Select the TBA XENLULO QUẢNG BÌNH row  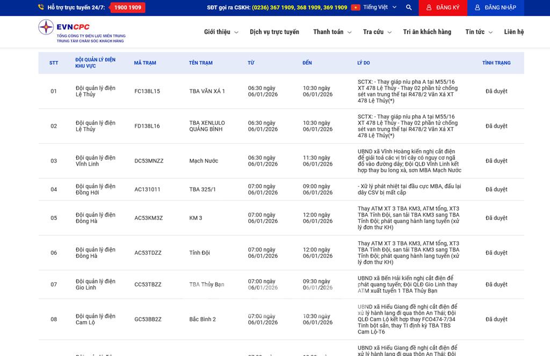click(x=207, y=126)
